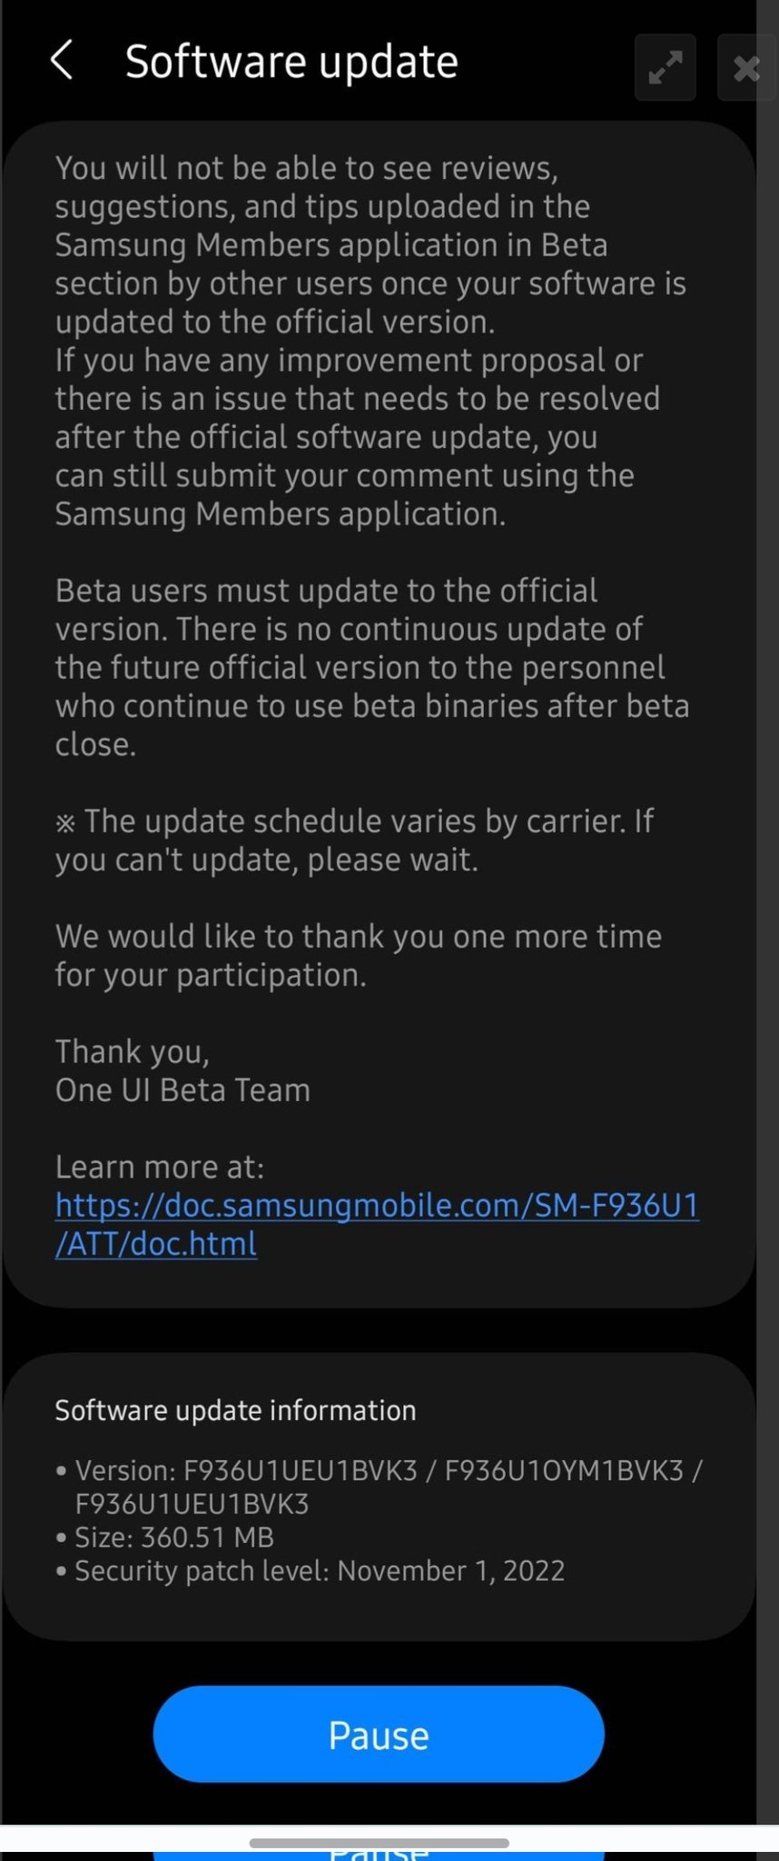
Task: Click the Samsung Members reviews paragraph
Action: pos(370,244)
